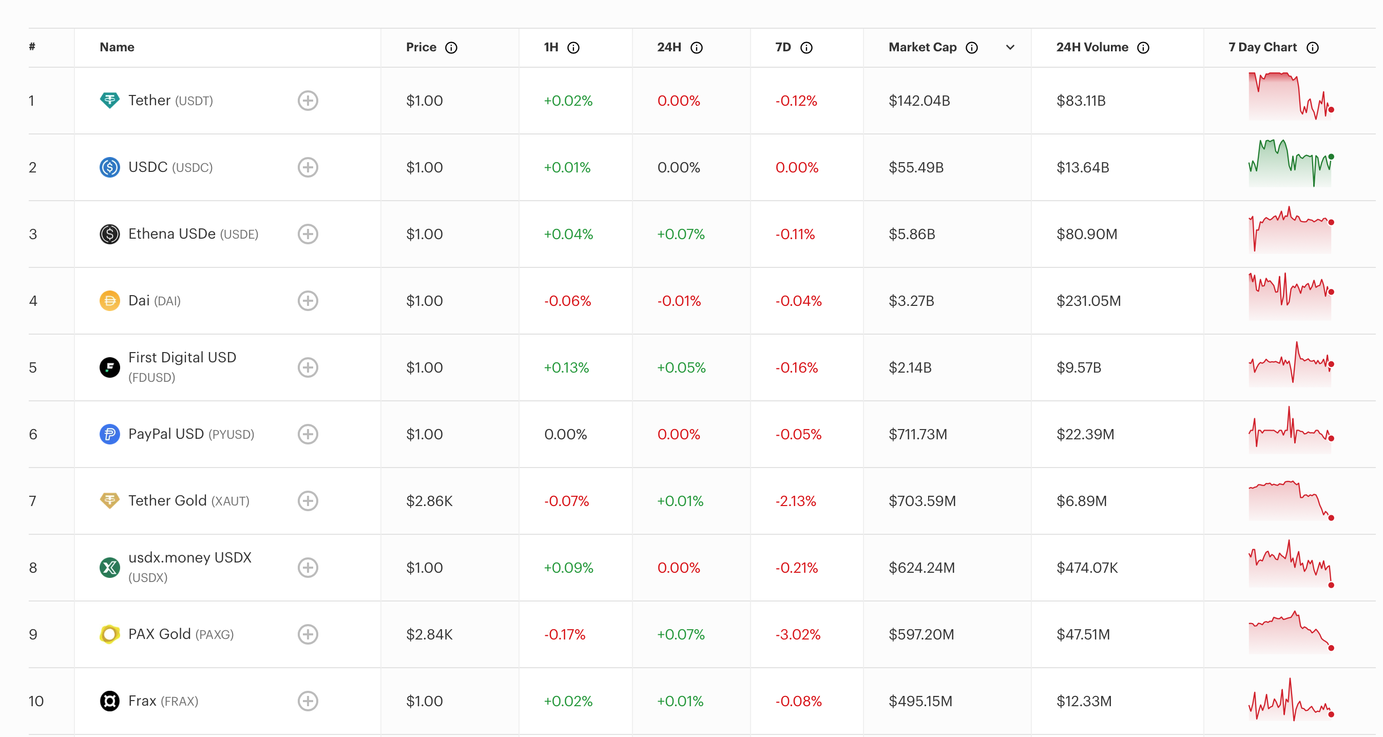Click the Frax coin logo

[x=109, y=701]
